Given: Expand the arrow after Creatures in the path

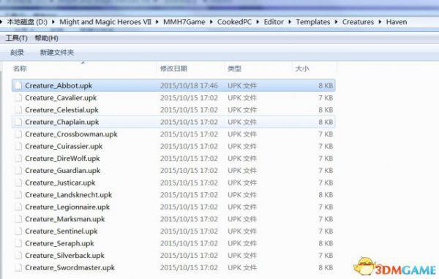Looking at the screenshot, I should pyautogui.click(x=380, y=22).
